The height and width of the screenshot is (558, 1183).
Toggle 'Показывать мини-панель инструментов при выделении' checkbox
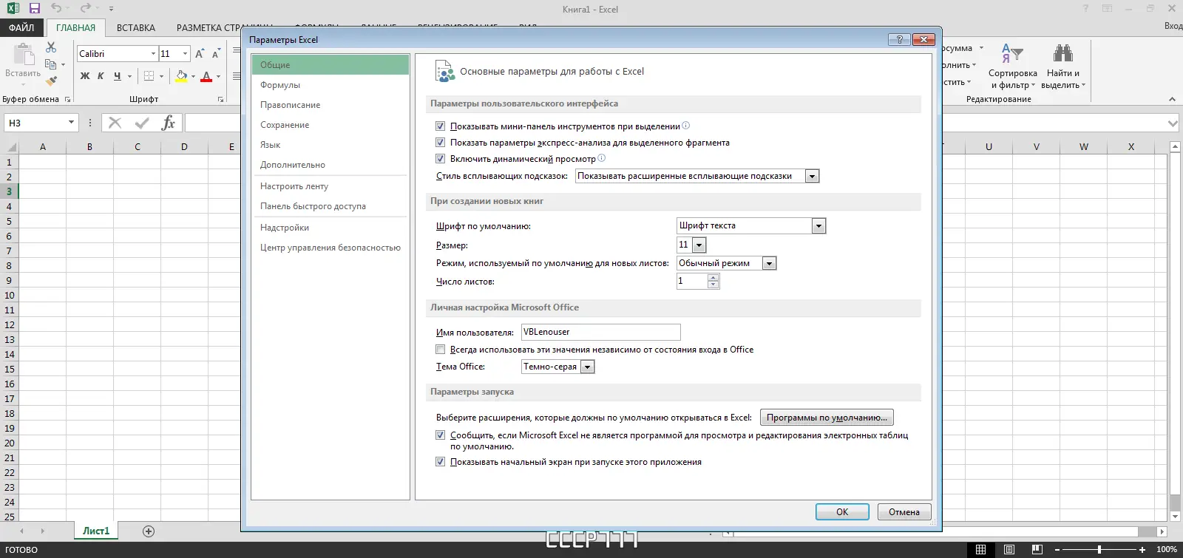[x=441, y=126]
